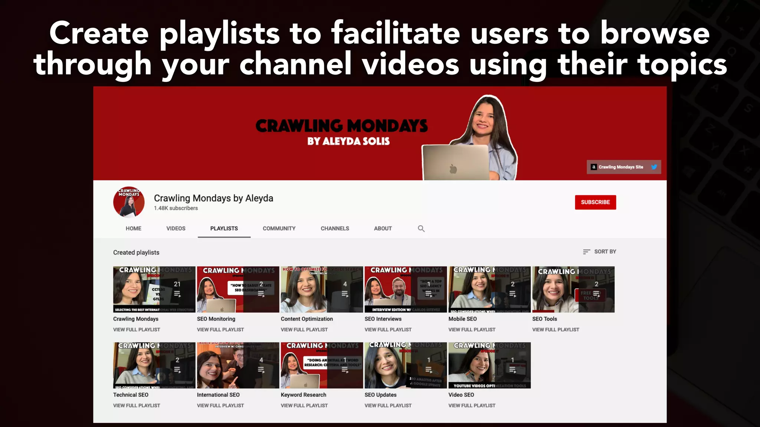Click View Full Playlist under SEO Tools
760x427 pixels.
pos(556,330)
